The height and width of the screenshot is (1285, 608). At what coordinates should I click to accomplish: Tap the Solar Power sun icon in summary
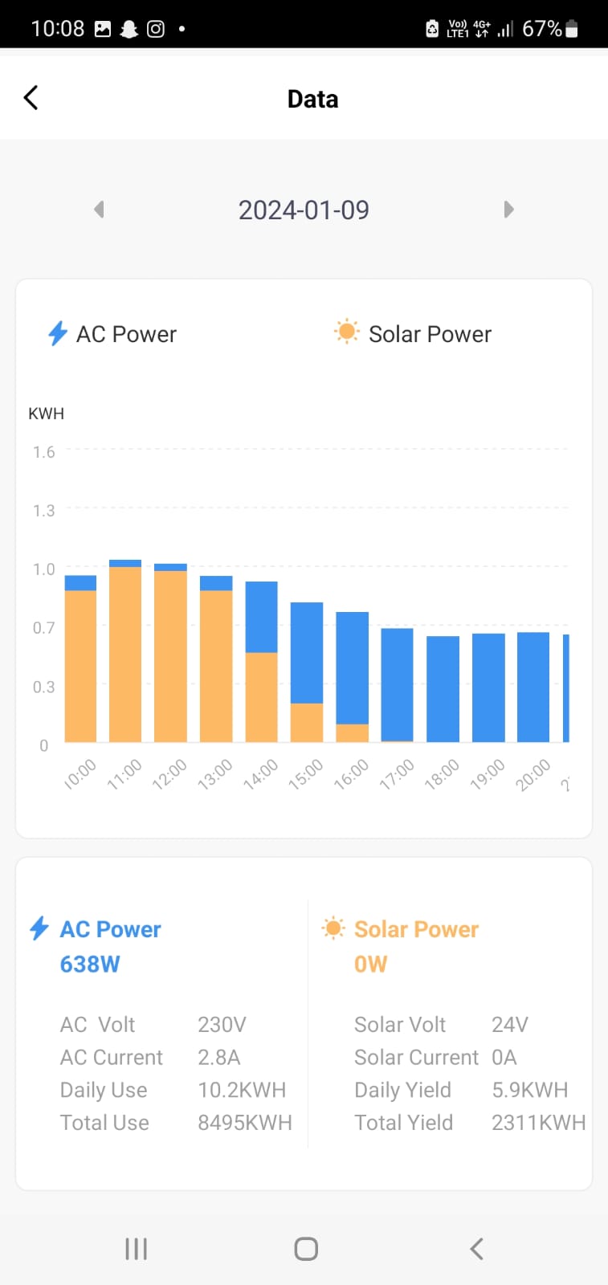click(333, 928)
